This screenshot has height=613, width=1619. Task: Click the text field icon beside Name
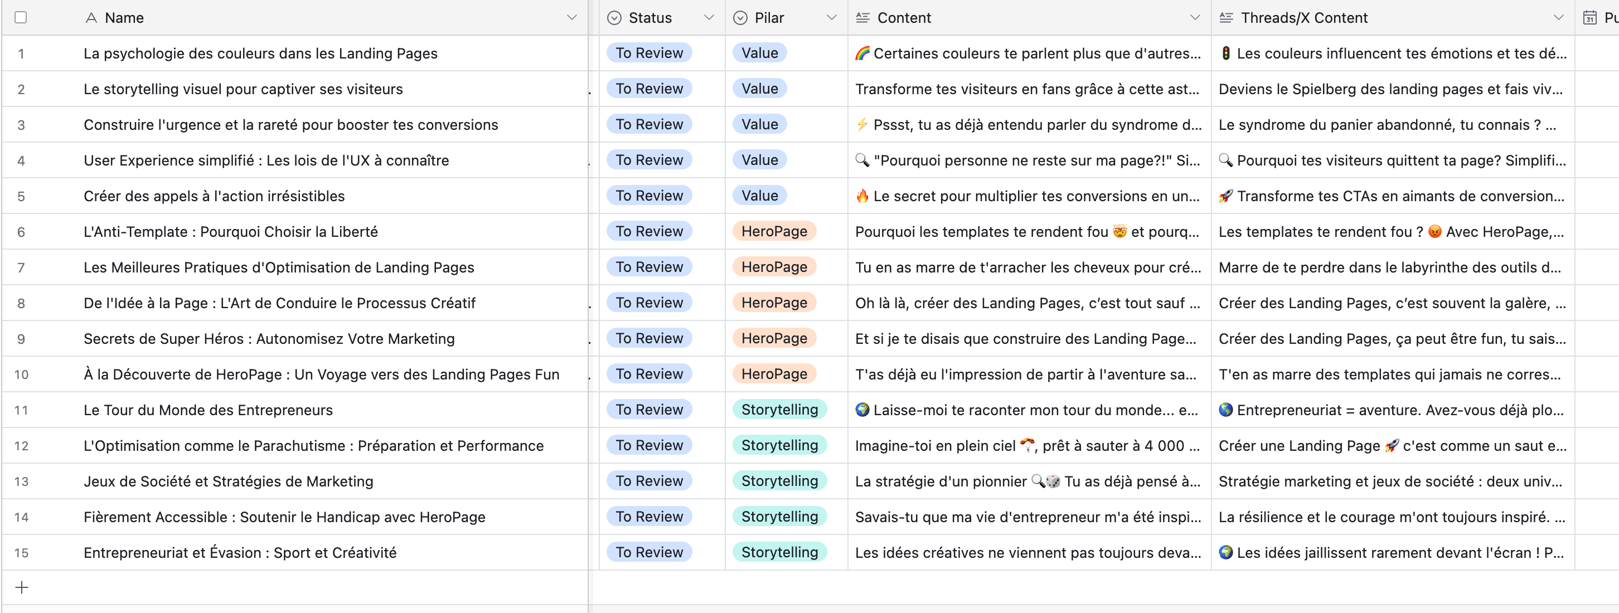[91, 18]
